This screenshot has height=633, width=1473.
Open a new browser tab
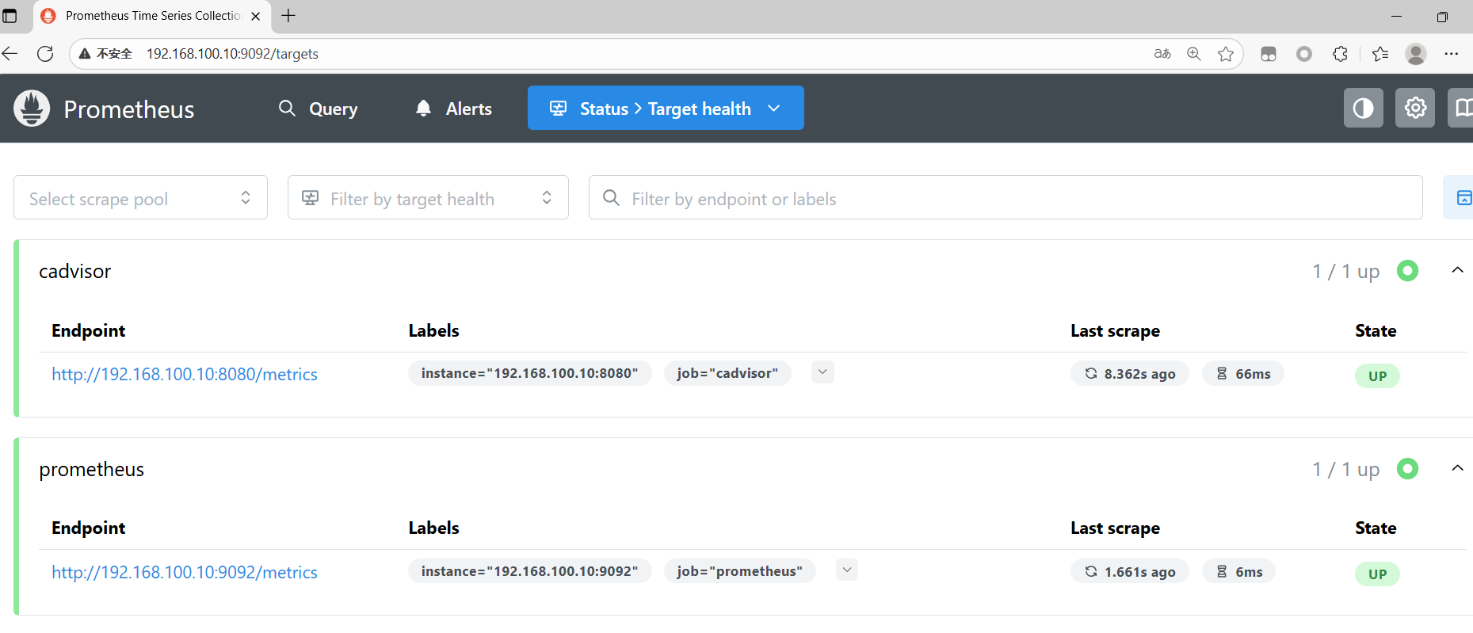tap(288, 15)
